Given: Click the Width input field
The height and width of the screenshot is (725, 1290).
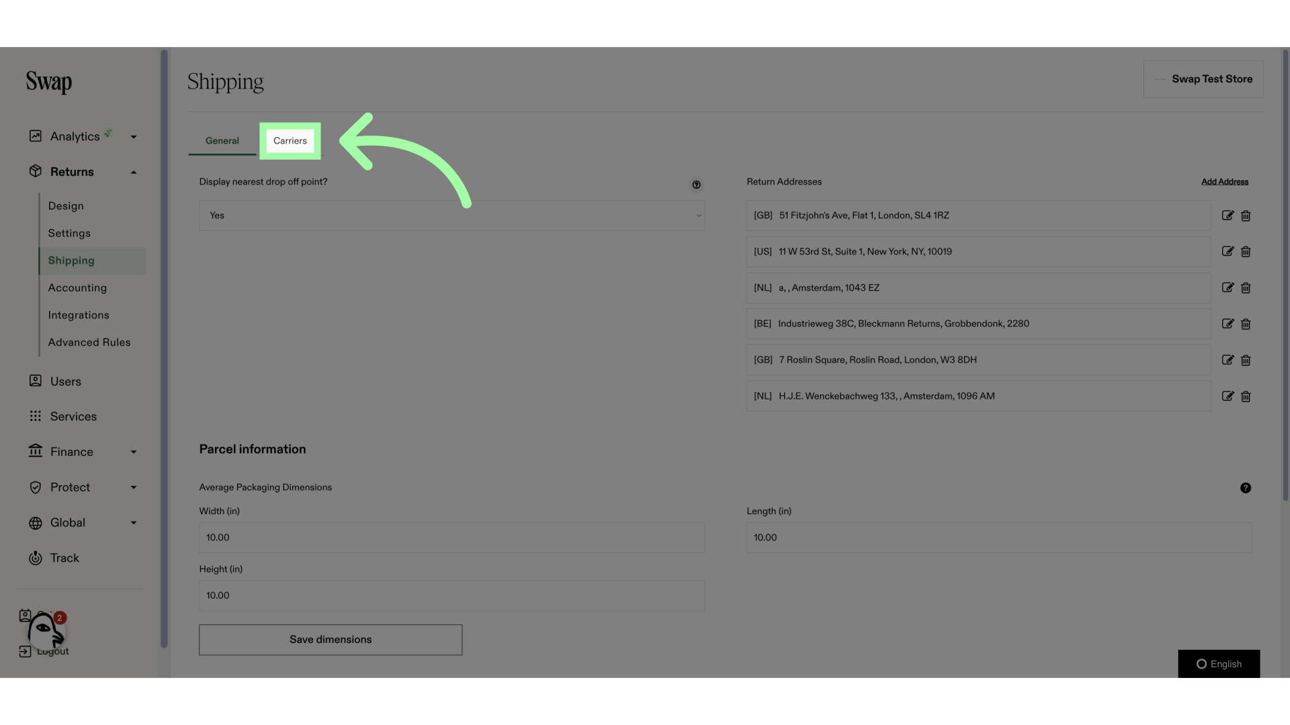Looking at the screenshot, I should point(452,536).
